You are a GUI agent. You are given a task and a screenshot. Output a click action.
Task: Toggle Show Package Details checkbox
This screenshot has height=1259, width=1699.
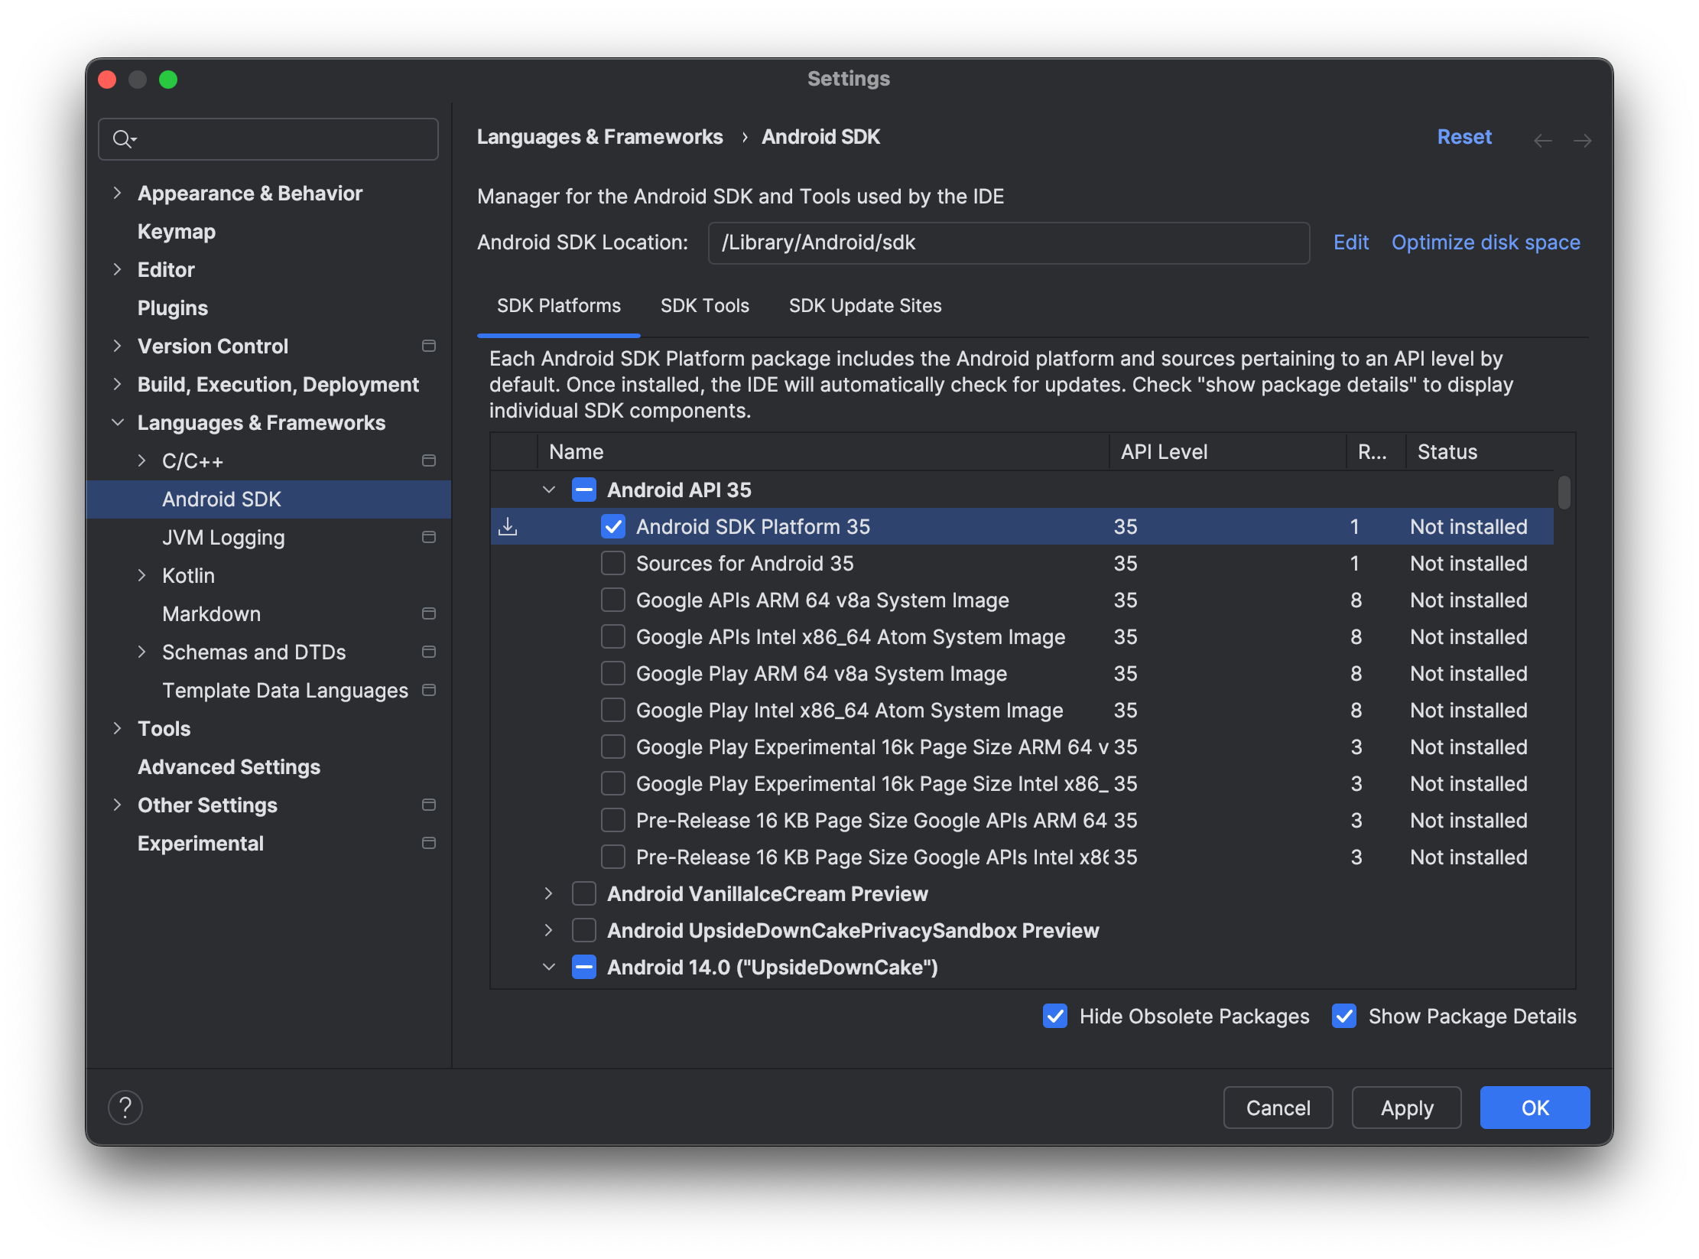pyautogui.click(x=1343, y=1017)
